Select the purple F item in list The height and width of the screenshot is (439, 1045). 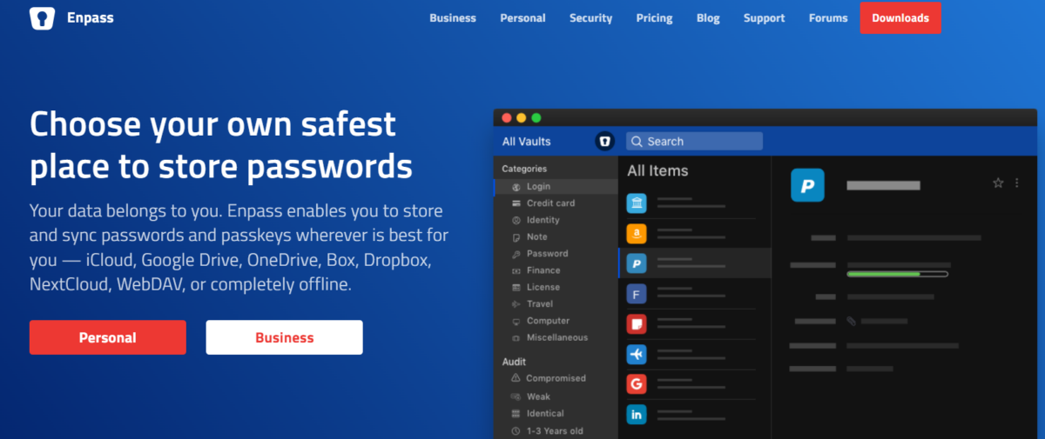coord(694,294)
